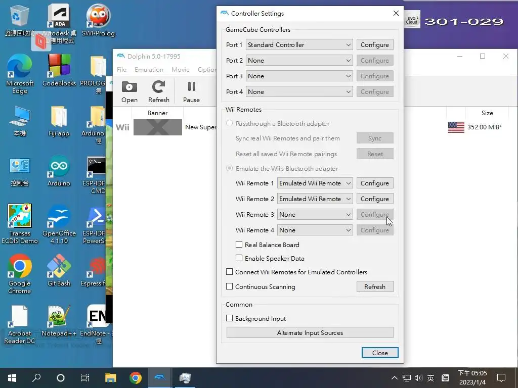The height and width of the screenshot is (388, 518).
Task: Toggle Background Input checkbox
Action: point(229,318)
